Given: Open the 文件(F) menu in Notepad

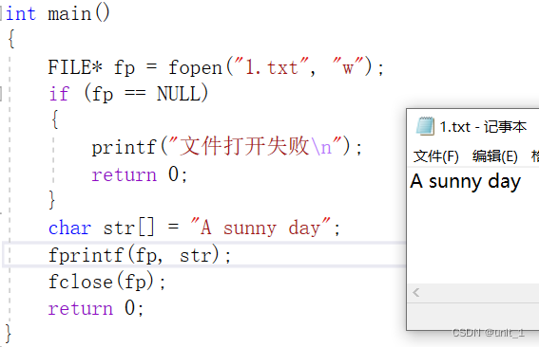Looking at the screenshot, I should click(436, 156).
